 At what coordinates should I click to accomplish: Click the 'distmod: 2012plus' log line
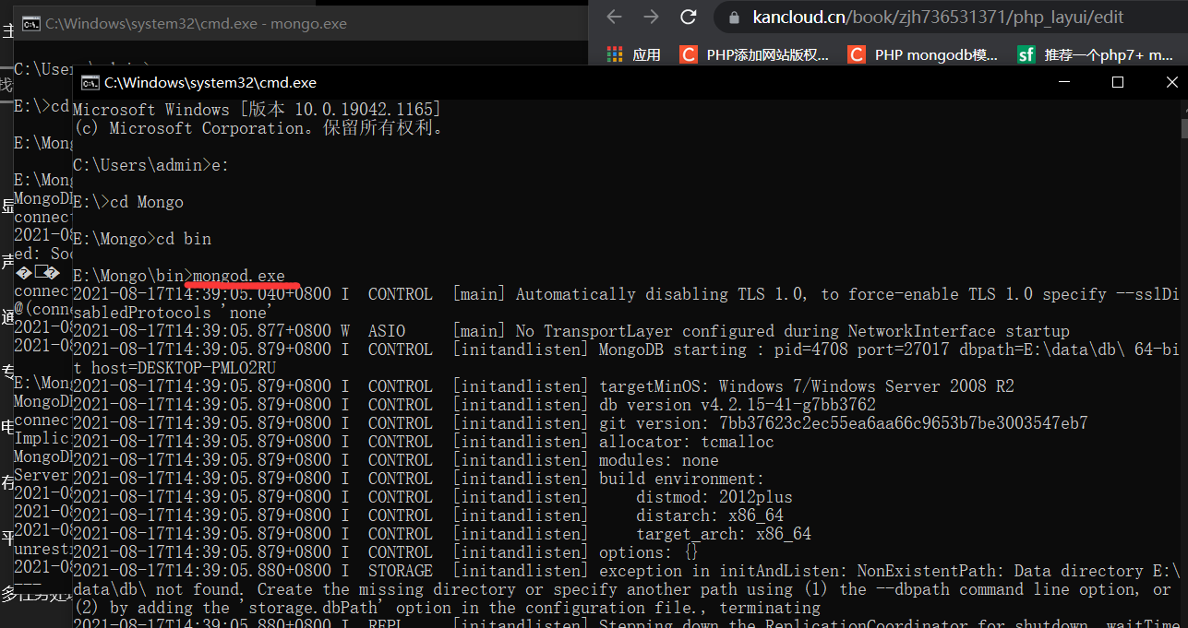pyautogui.click(x=433, y=497)
